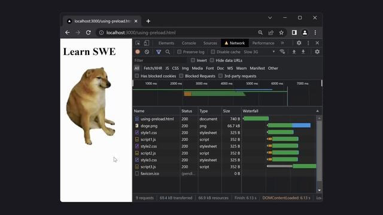Screen dimensions: 383x215
Task: Click the network Filter text field
Action: 160,60
